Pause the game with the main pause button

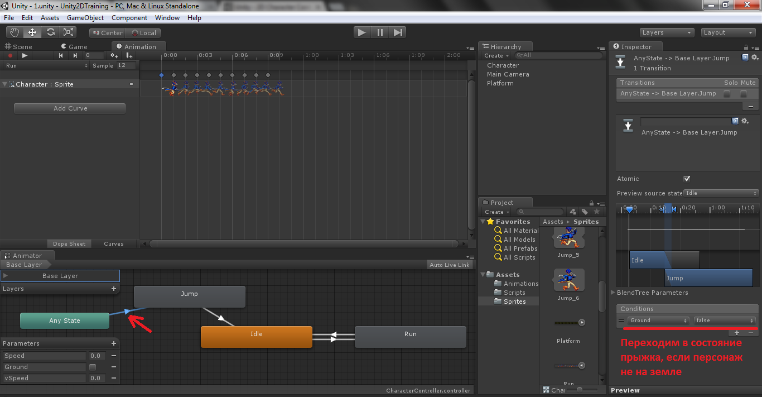click(380, 32)
